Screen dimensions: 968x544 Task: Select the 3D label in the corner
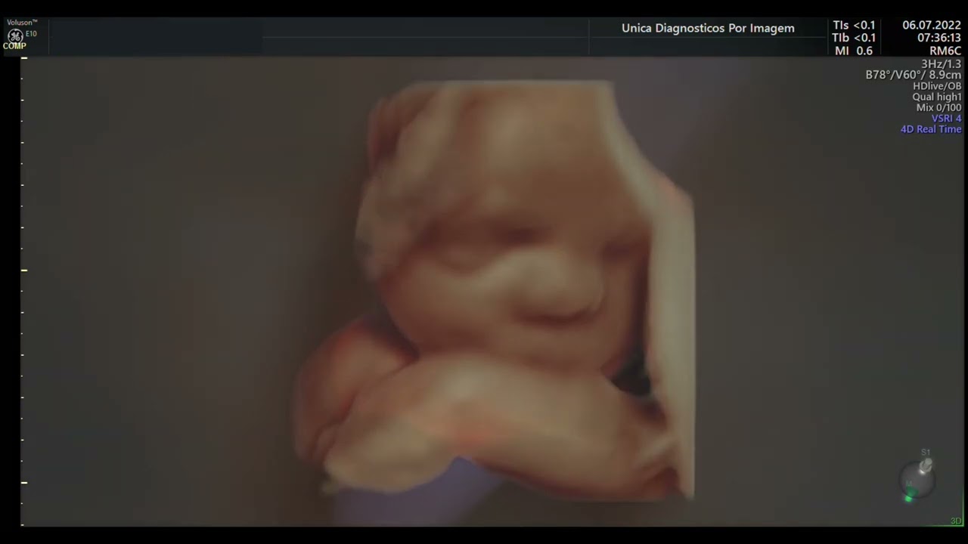point(956,521)
